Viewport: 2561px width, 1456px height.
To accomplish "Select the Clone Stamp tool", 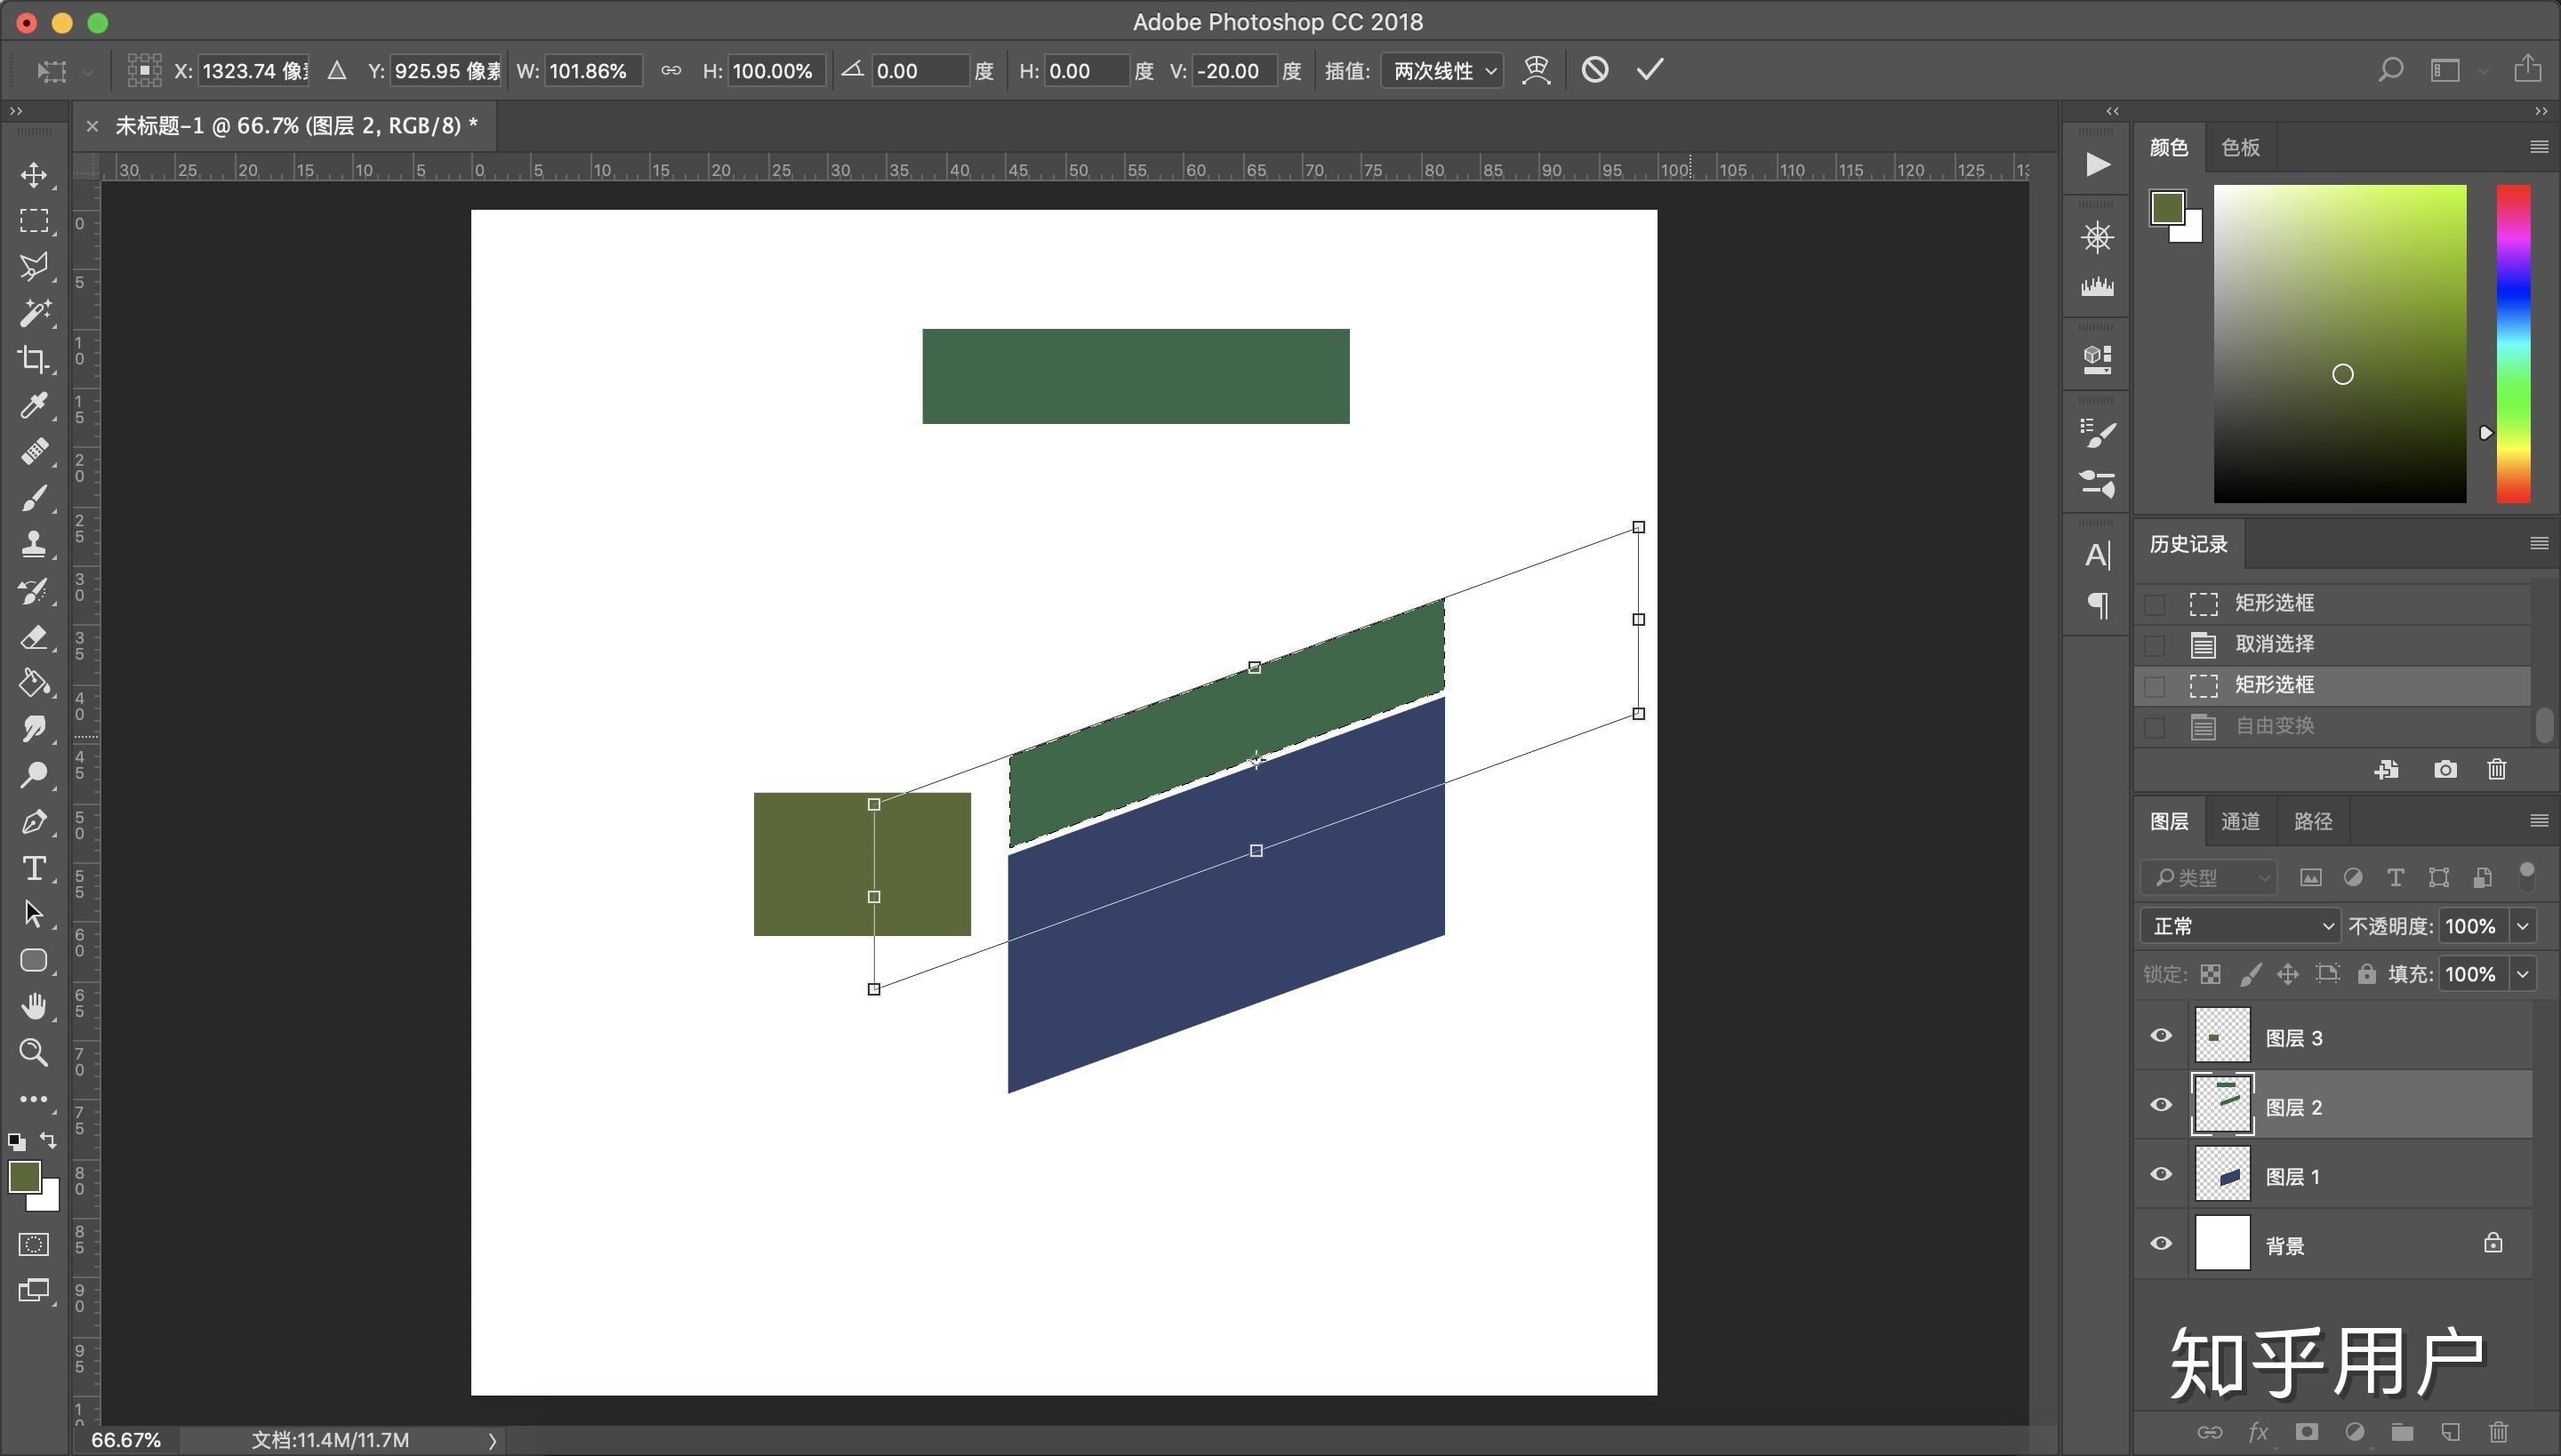I will (34, 544).
